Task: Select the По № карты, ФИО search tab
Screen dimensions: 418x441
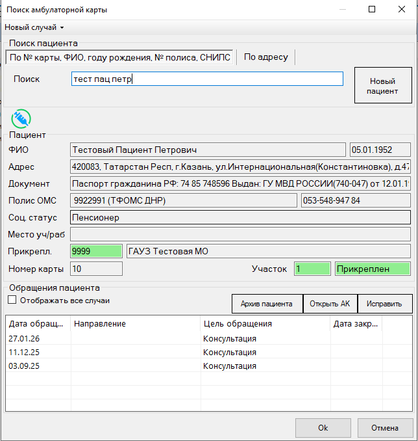Action: [119, 57]
